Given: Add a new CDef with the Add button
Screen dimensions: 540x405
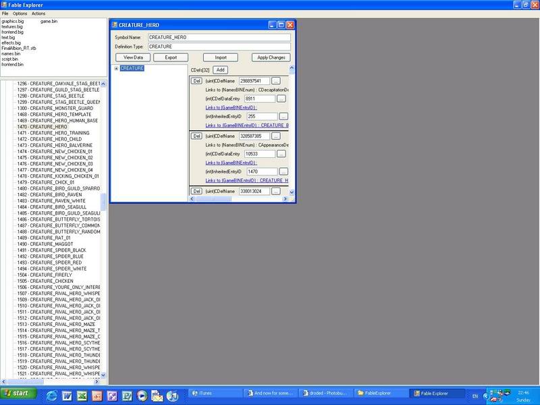Looking at the screenshot, I should [x=220, y=70].
